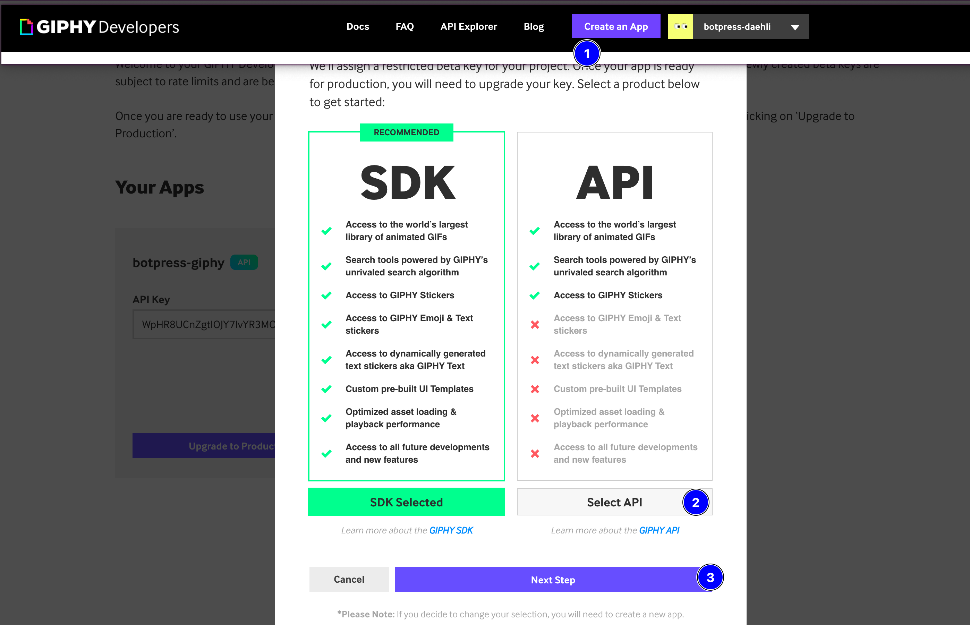Viewport: 970px width, 625px height.
Task: Click the API tag beside botpress-giphy
Action: (x=244, y=262)
